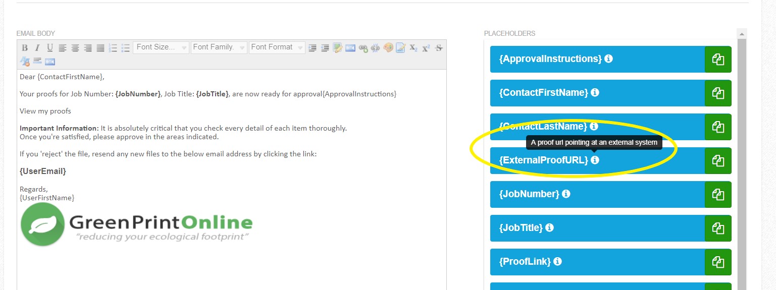
Task: Show info for {ContactFirstName} placeholder
Action: click(x=595, y=92)
